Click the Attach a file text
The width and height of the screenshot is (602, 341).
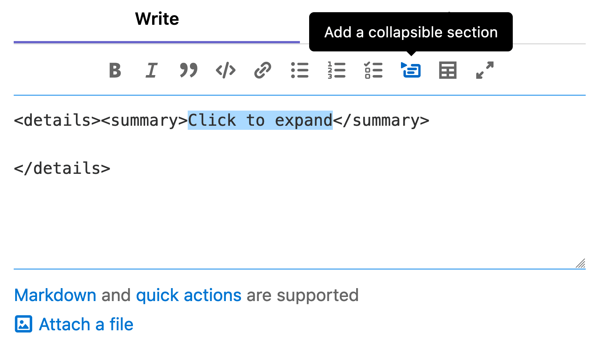tap(86, 324)
